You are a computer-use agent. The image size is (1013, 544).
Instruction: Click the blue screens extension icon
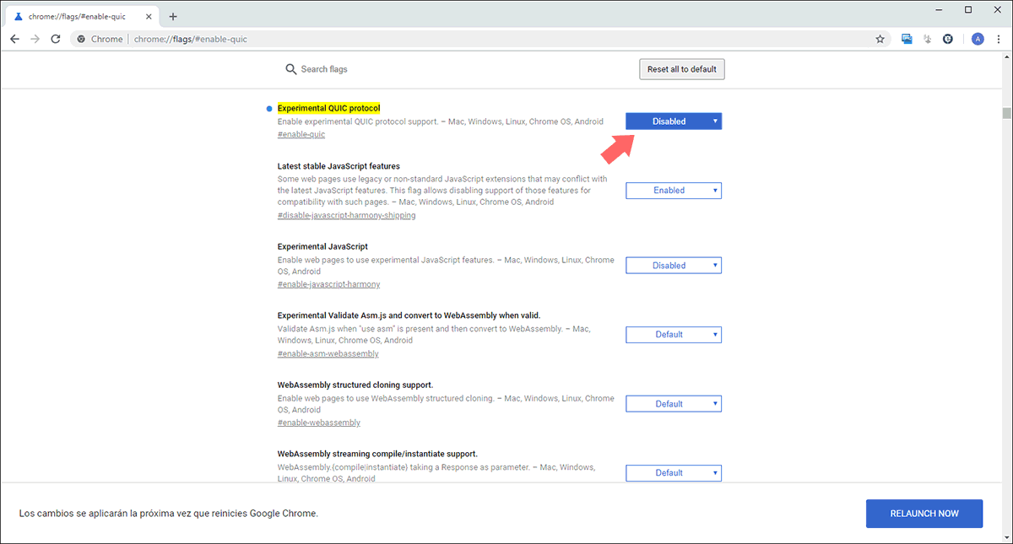(x=907, y=39)
